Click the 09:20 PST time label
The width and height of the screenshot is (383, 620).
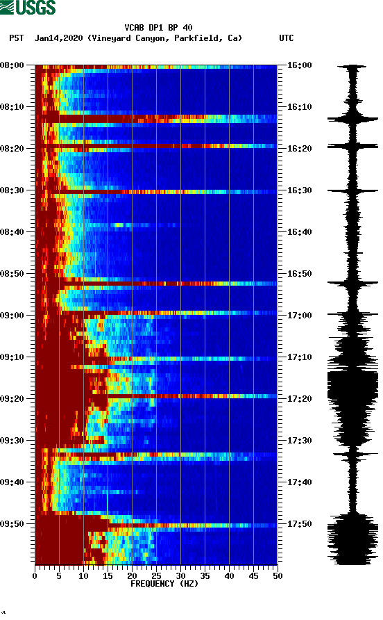(x=12, y=399)
